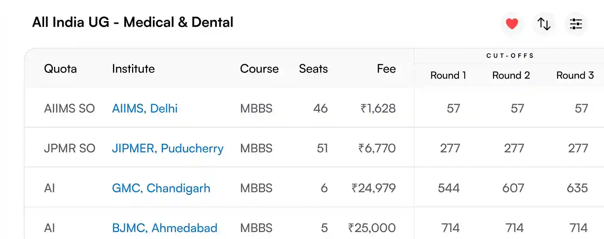Open the JIPMER, Puducherry link
The height and width of the screenshot is (239, 604).
pyautogui.click(x=168, y=148)
